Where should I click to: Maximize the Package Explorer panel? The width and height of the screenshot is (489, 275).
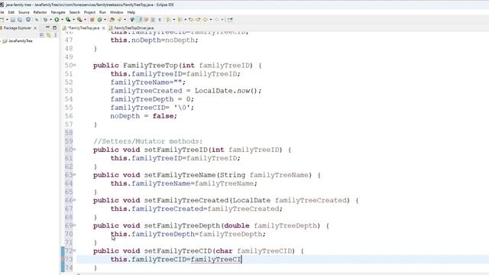54,27
